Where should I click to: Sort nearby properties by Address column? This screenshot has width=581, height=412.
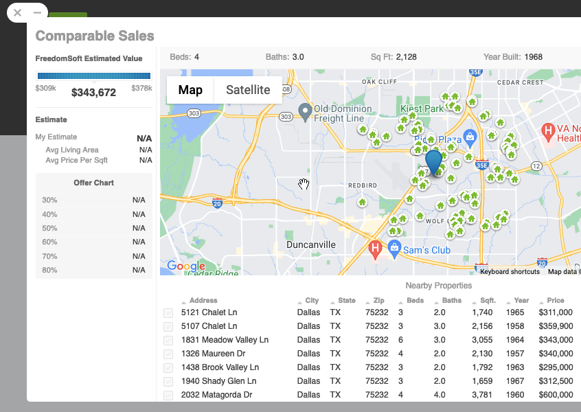203,301
